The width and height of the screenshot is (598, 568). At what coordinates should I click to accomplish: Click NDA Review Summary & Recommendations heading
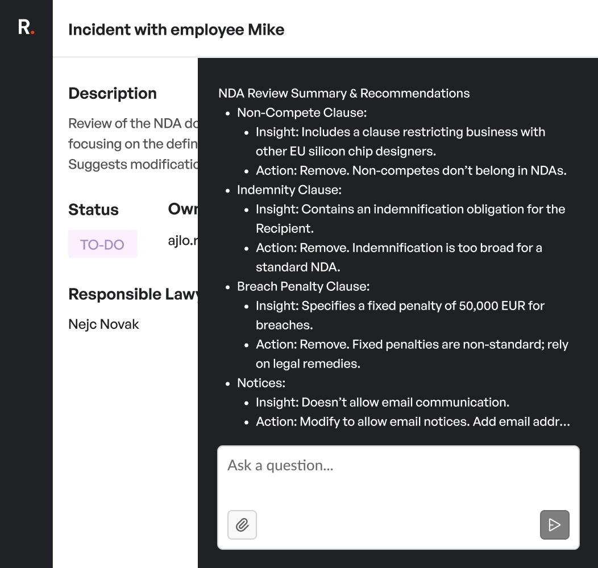click(x=344, y=93)
